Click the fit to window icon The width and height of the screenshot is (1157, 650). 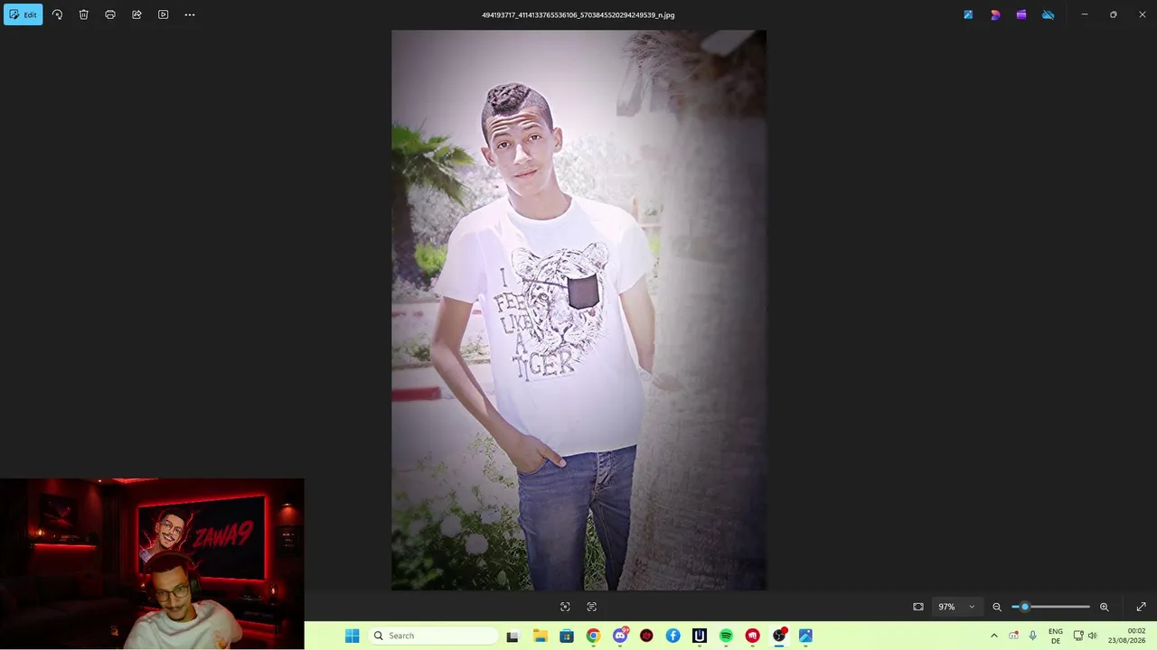[x=918, y=607]
